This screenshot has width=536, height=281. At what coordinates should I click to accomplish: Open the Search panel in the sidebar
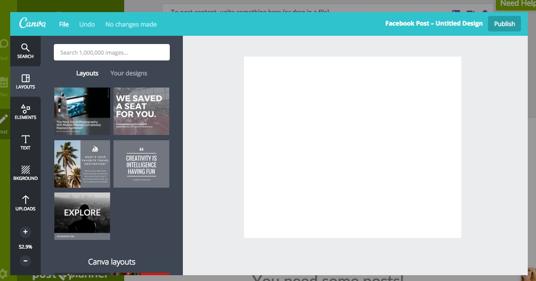[x=25, y=51]
